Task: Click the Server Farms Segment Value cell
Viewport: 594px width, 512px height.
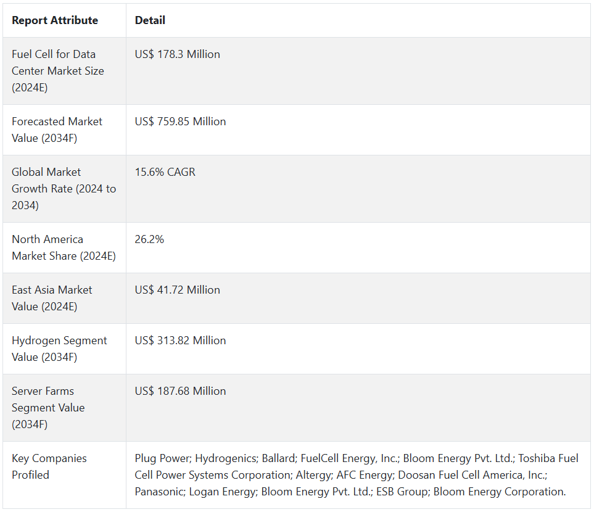Action: point(49,407)
